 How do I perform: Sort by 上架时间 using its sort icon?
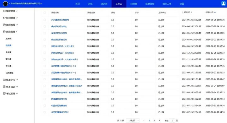tap(191, 12)
